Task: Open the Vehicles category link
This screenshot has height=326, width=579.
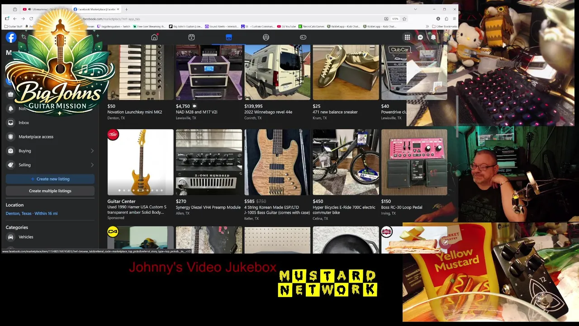Action: tap(50, 237)
